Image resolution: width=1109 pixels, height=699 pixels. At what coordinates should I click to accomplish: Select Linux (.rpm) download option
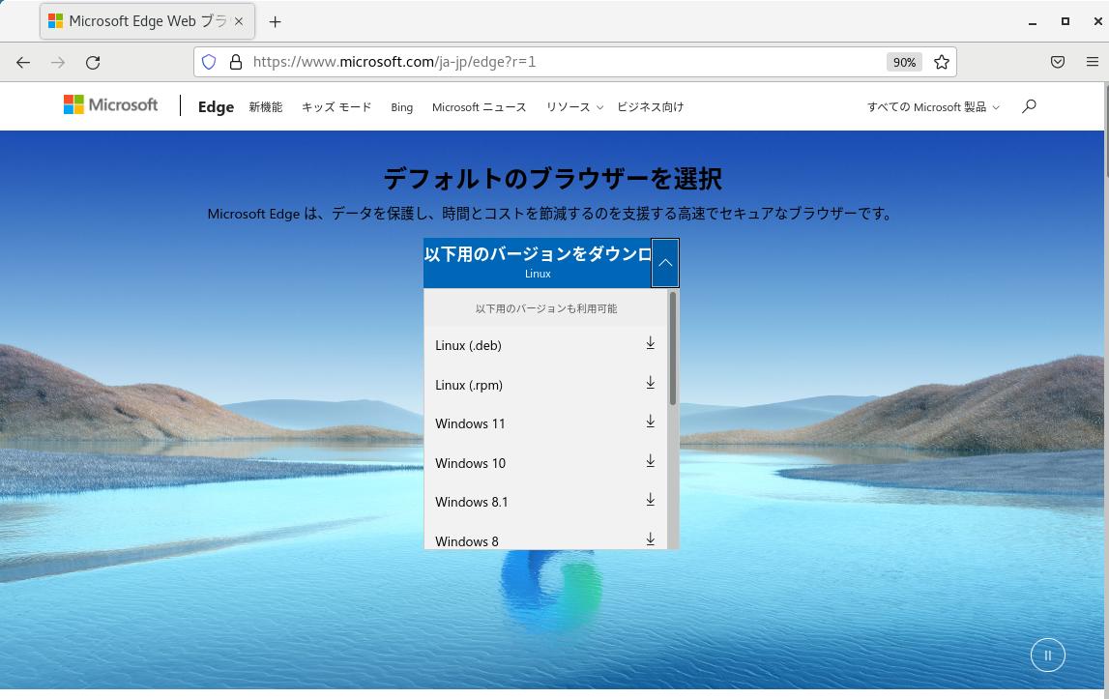pos(545,385)
